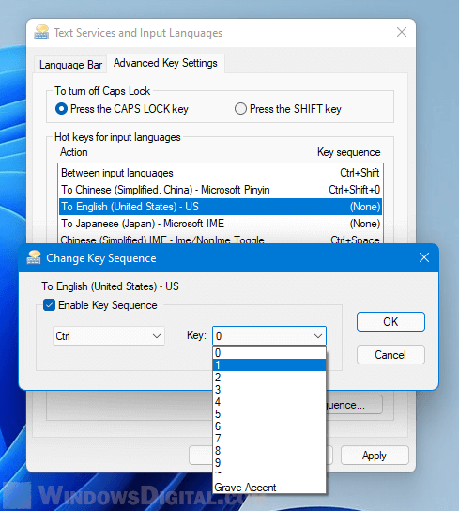Select Chinese (Simplified) IME Ime/NonIme Toggle row
The width and height of the screenshot is (459, 511).
click(221, 239)
